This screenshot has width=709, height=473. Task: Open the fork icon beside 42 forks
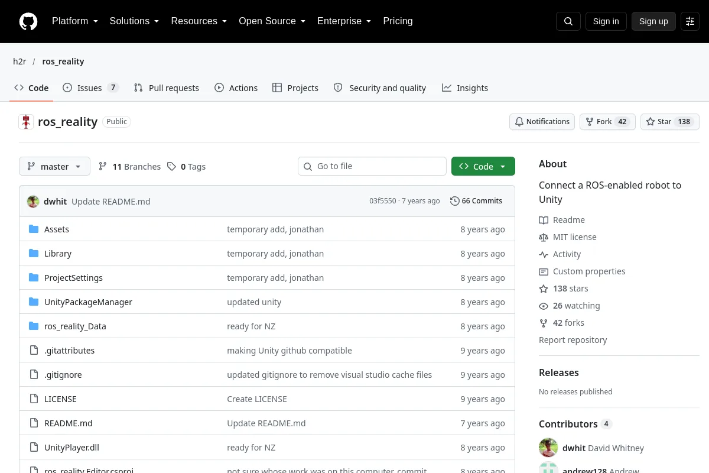544,323
